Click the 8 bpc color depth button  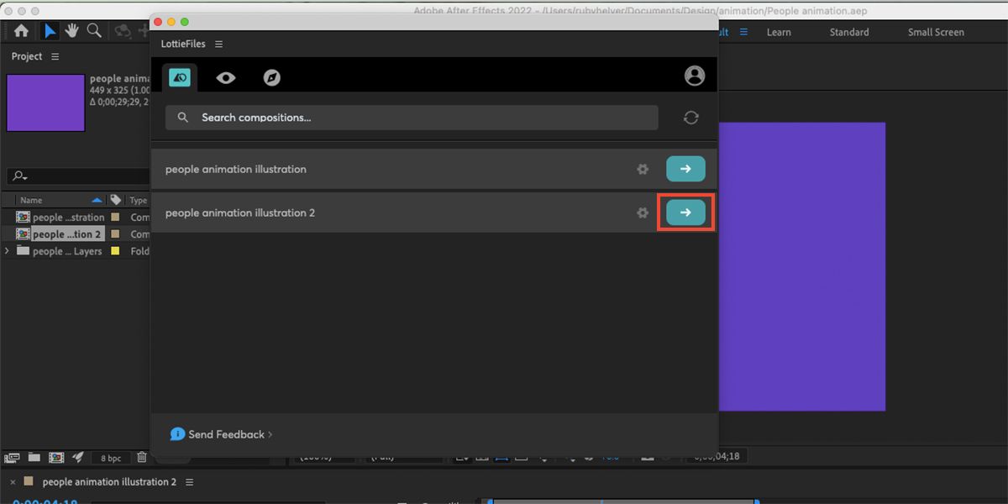click(110, 458)
